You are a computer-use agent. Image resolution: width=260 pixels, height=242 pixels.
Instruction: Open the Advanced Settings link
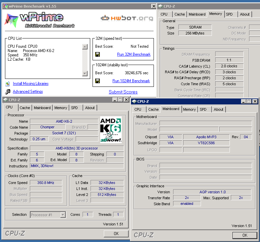[28, 91]
